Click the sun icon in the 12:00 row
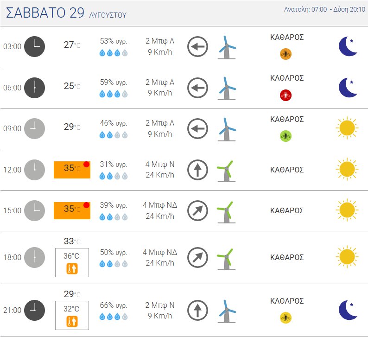This screenshot has height=337, width=368. pyautogui.click(x=347, y=169)
